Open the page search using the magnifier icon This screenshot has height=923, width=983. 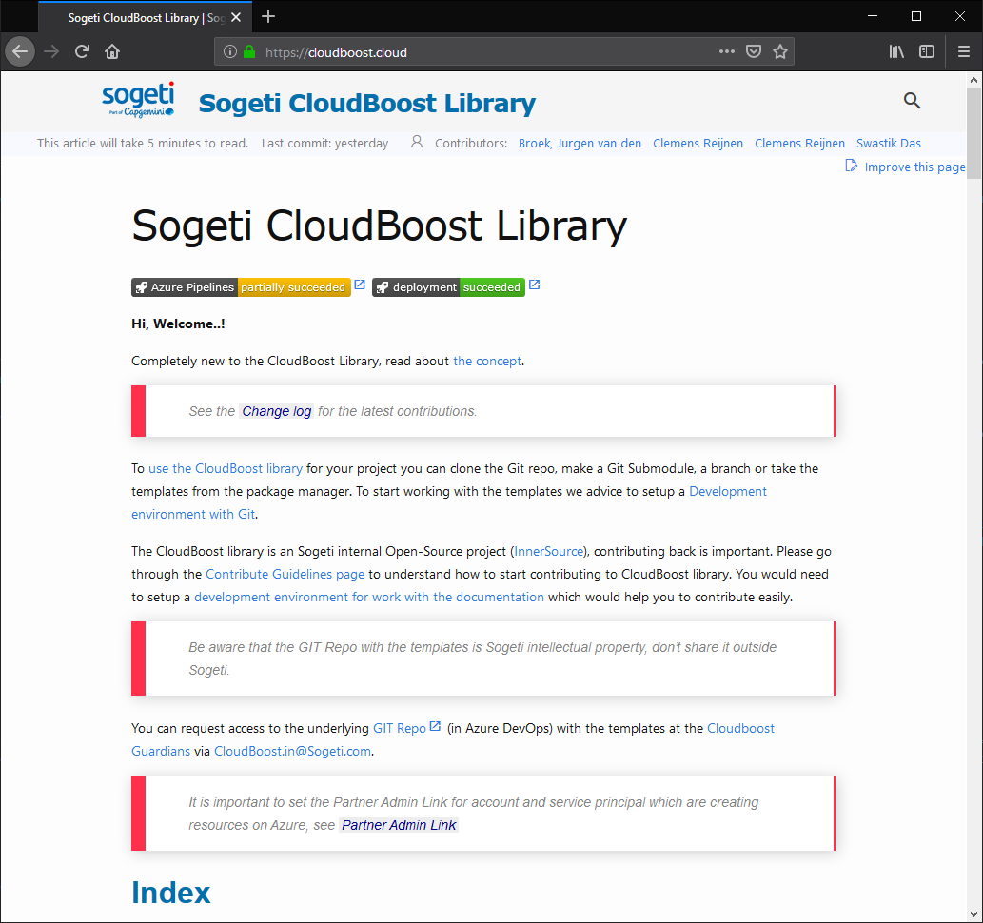pyautogui.click(x=912, y=100)
